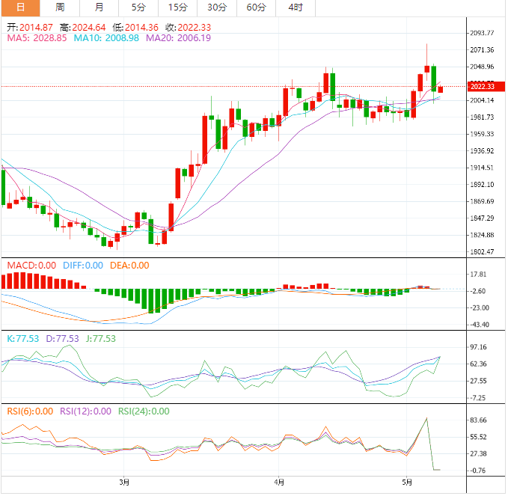Click the 5月 date axis label
The width and height of the screenshot is (508, 496).
point(407,483)
